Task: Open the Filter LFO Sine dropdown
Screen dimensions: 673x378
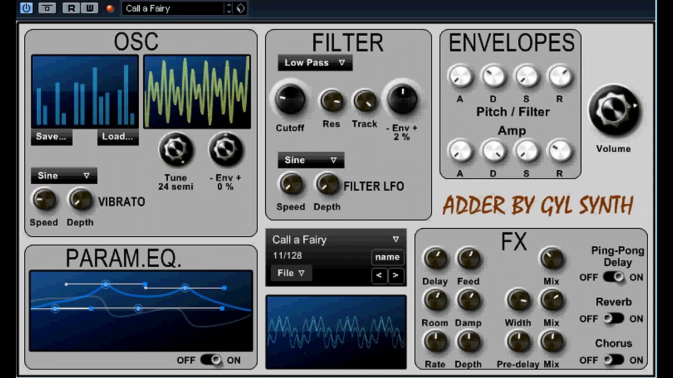Action: [x=311, y=160]
